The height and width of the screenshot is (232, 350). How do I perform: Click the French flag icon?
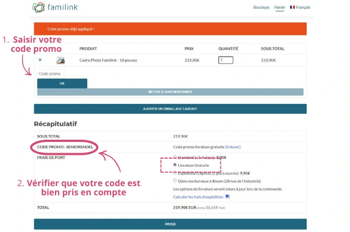click(x=292, y=7)
